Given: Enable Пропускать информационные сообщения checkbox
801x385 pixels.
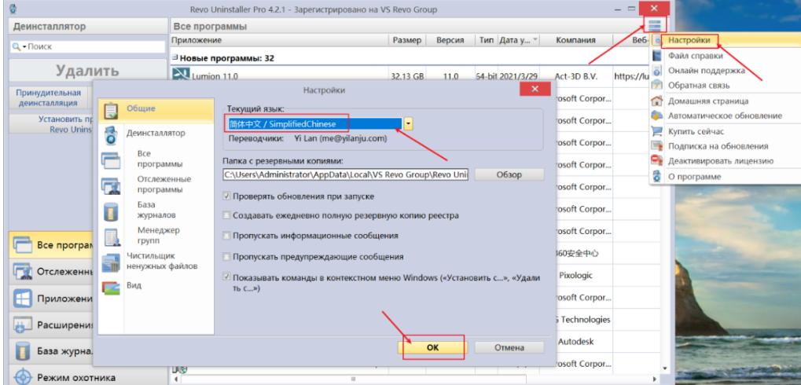Looking at the screenshot, I should click(x=226, y=236).
